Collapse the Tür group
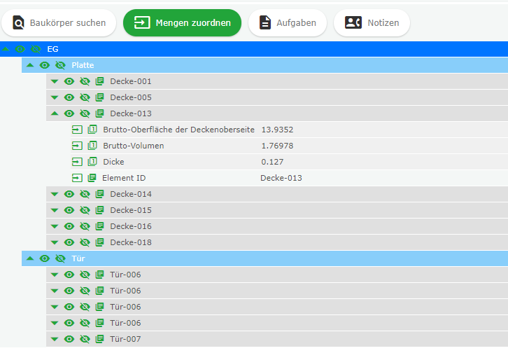This screenshot has width=508, height=360. point(30,258)
